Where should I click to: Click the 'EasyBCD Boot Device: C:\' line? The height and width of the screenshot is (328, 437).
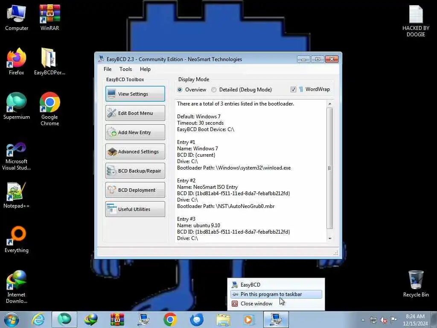click(x=206, y=129)
